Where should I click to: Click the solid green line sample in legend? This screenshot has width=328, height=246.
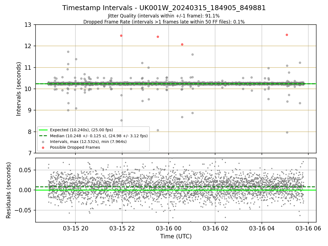43,130
